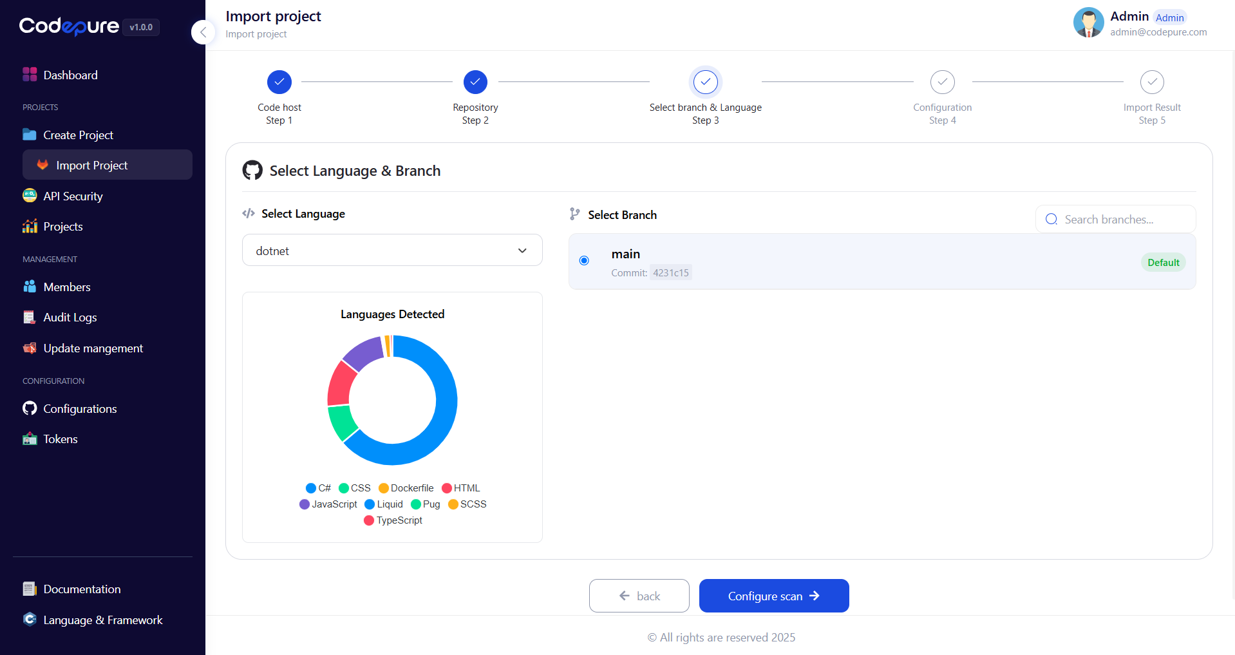
Task: Click the Configuration step 4 circle
Action: (x=943, y=82)
